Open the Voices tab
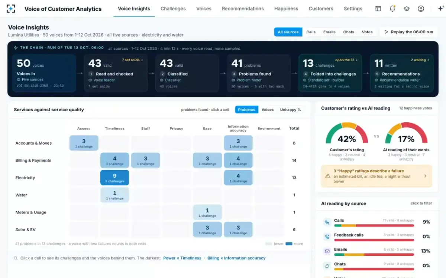 (204, 9)
